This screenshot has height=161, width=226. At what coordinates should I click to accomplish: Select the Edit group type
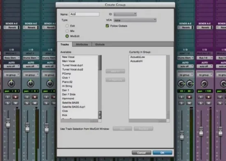pos(67,26)
